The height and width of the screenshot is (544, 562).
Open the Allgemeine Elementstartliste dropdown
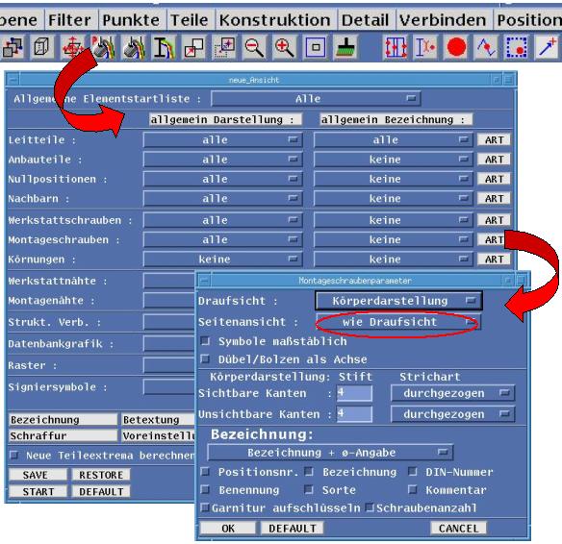coord(316,99)
